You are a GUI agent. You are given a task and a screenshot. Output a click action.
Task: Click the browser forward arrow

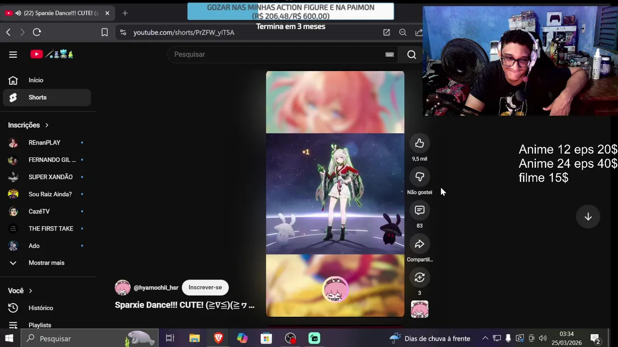22,32
